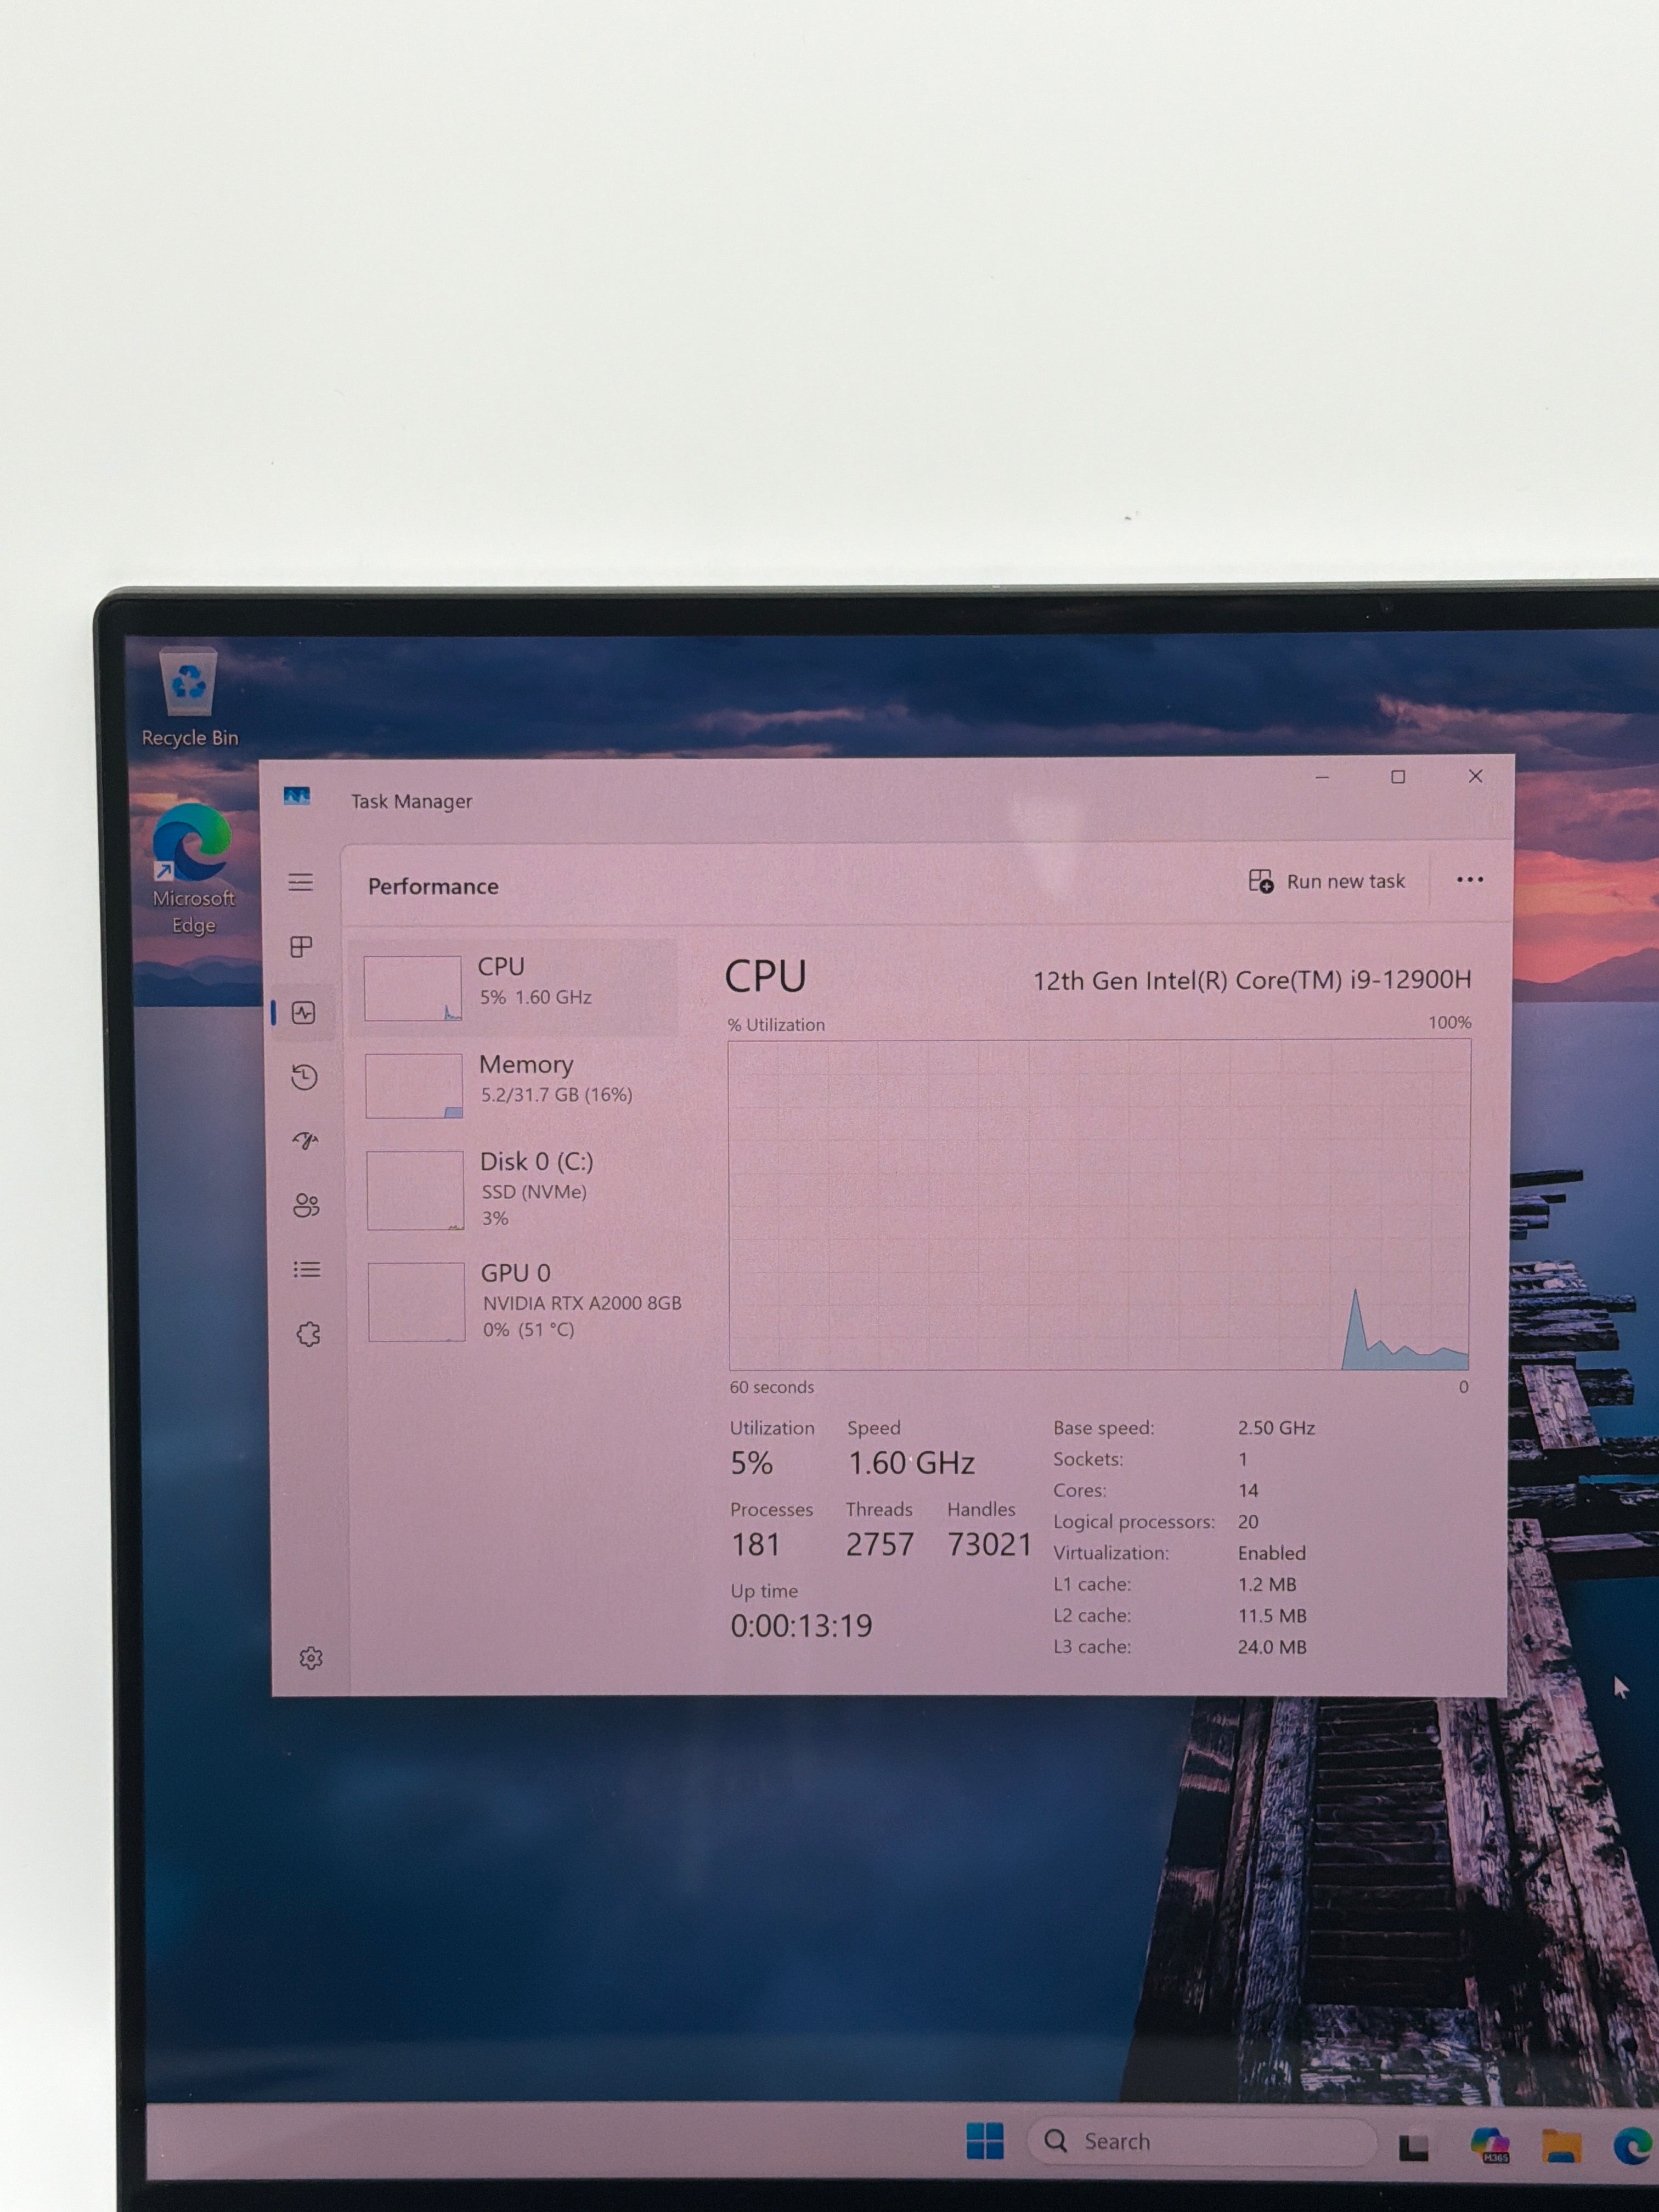Click the L2 cache value 11.5 MB
The image size is (1659, 2212).
tap(1272, 1616)
